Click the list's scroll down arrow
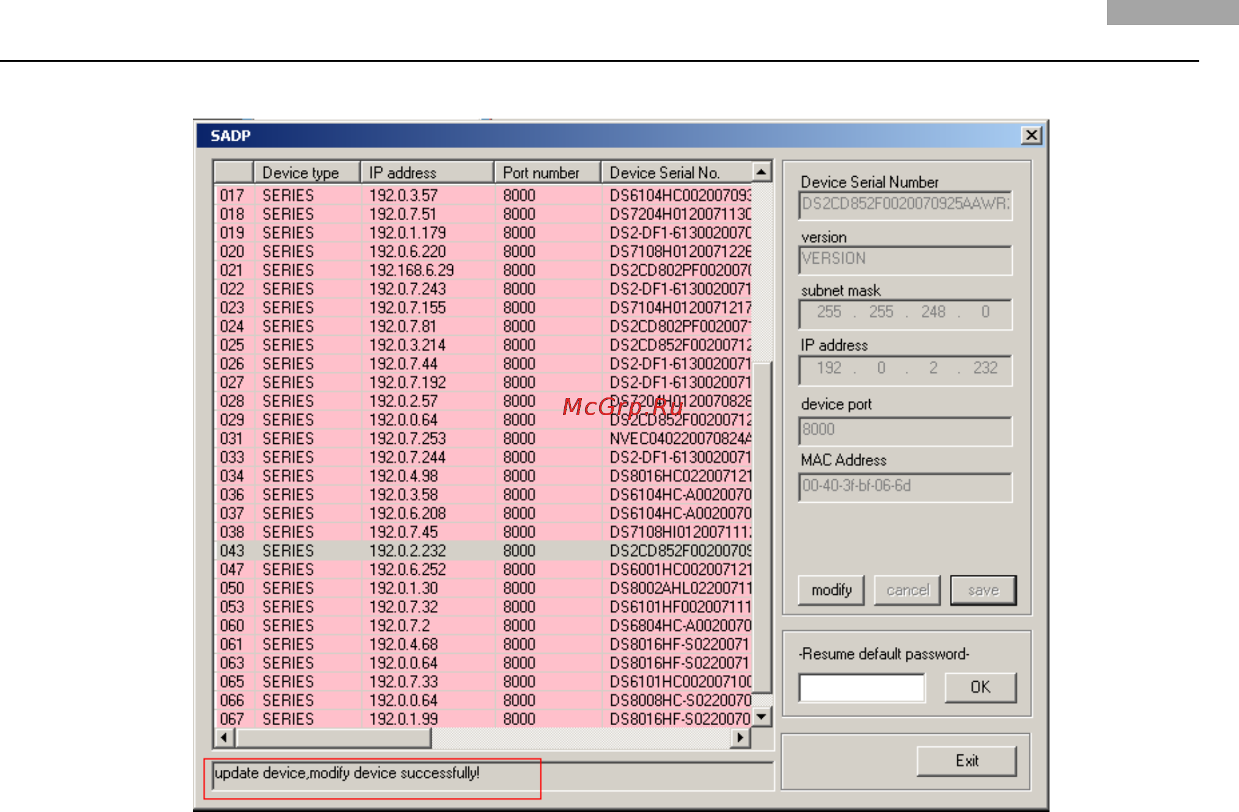This screenshot has height=812, width=1239. pos(761,717)
